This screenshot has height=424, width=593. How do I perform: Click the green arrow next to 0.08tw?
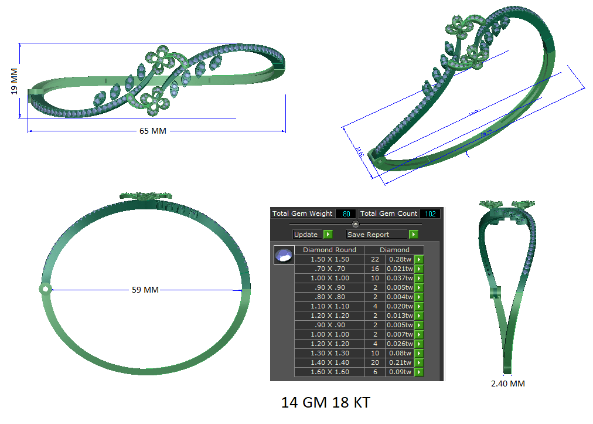(419, 353)
